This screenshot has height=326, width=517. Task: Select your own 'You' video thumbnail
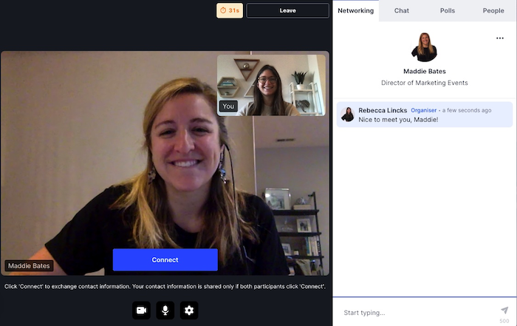tap(271, 85)
